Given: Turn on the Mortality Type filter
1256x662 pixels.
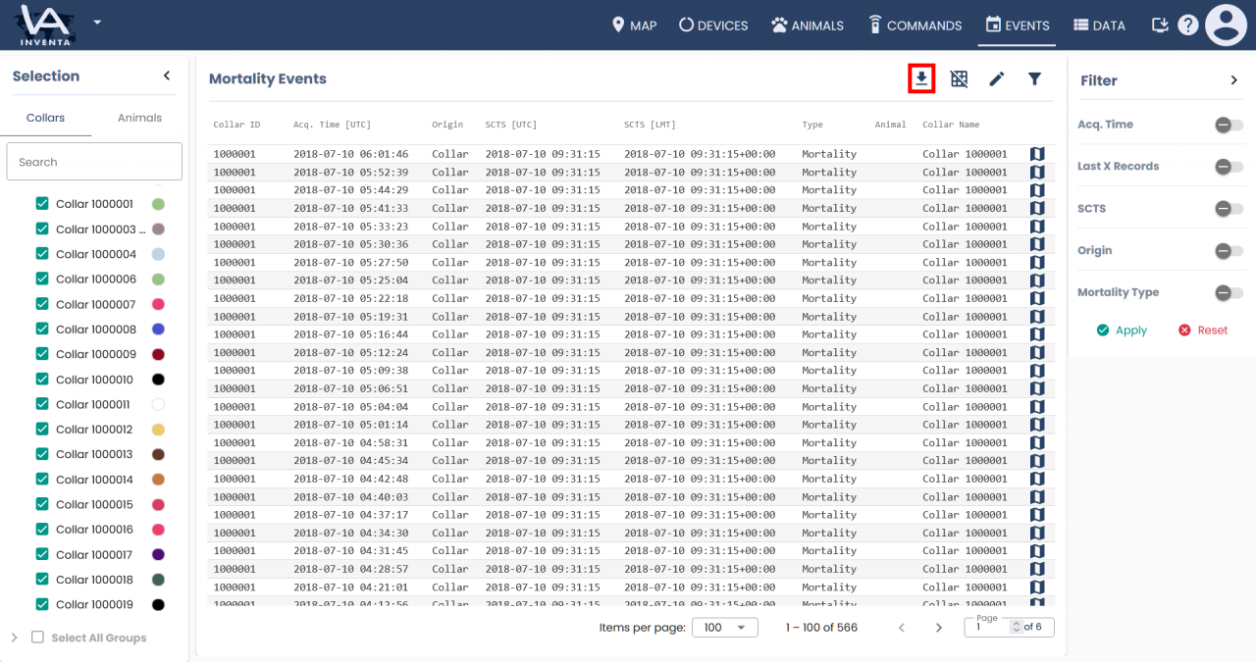Looking at the screenshot, I should click(x=1228, y=292).
